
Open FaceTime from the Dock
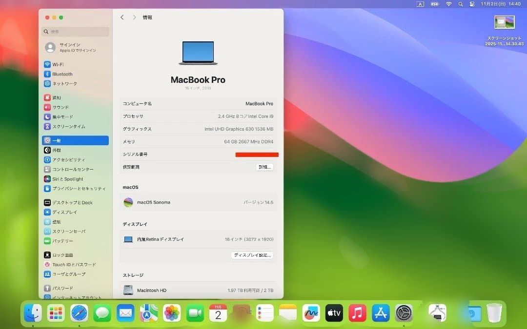(195, 312)
